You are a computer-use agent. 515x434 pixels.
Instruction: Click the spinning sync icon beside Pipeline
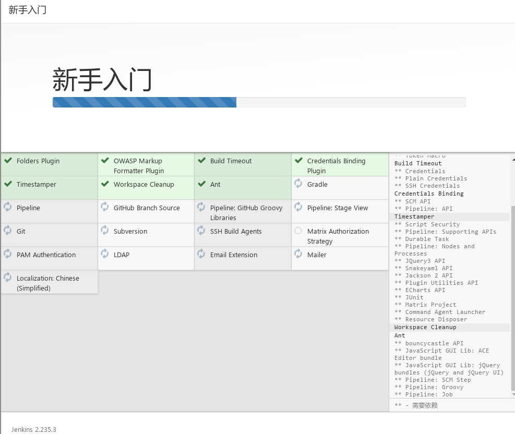8,207
